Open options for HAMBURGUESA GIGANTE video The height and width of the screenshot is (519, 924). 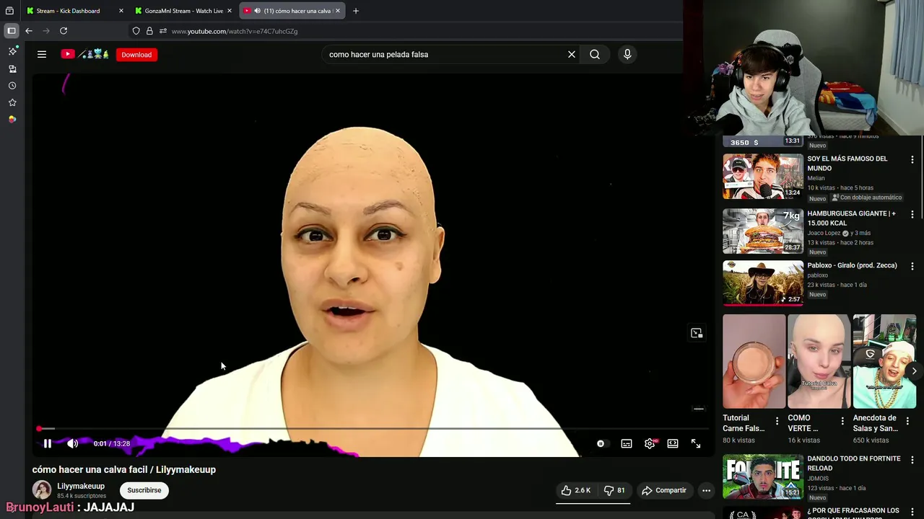912,214
